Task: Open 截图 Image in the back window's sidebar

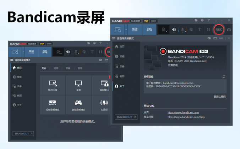Action: point(23,96)
